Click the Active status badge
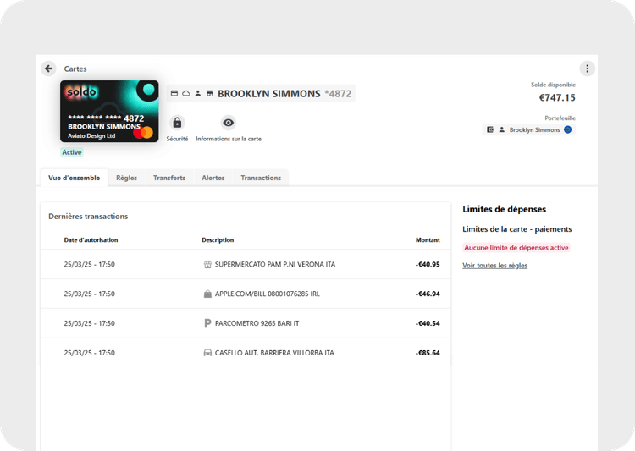Screen dimensions: 635x451 (72, 152)
